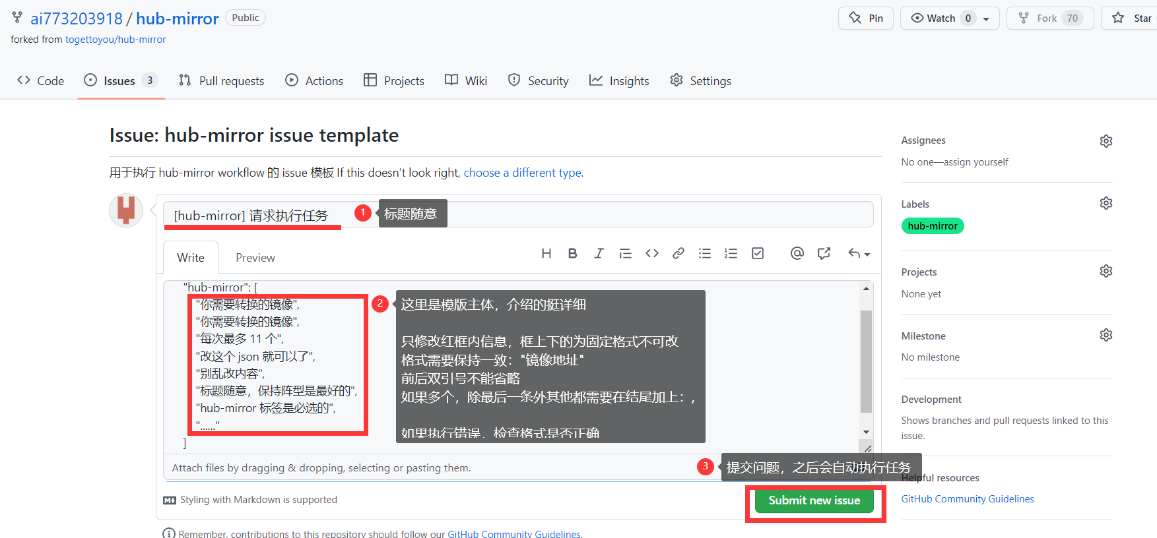
Task: View the Security tab
Action: [538, 80]
